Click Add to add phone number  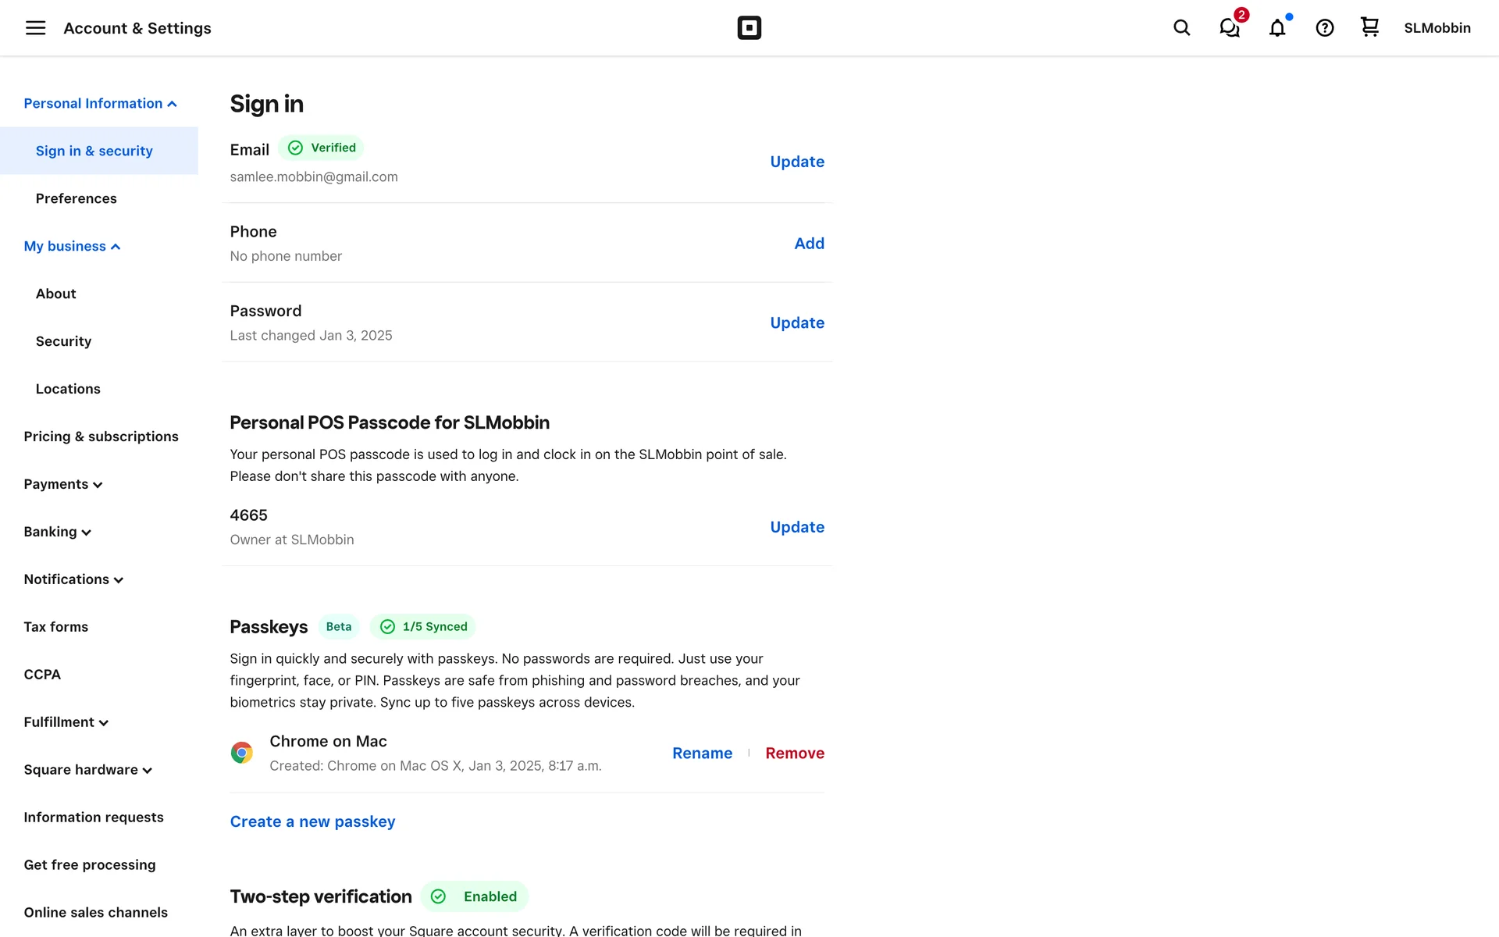click(809, 244)
